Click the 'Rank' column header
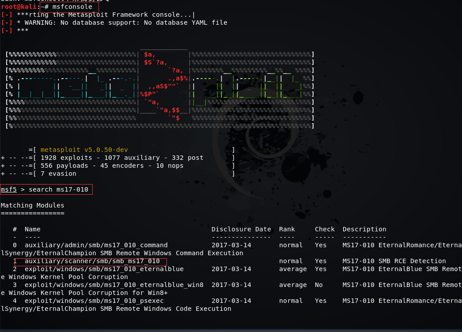This screenshot has width=462, height=332. (x=287, y=229)
